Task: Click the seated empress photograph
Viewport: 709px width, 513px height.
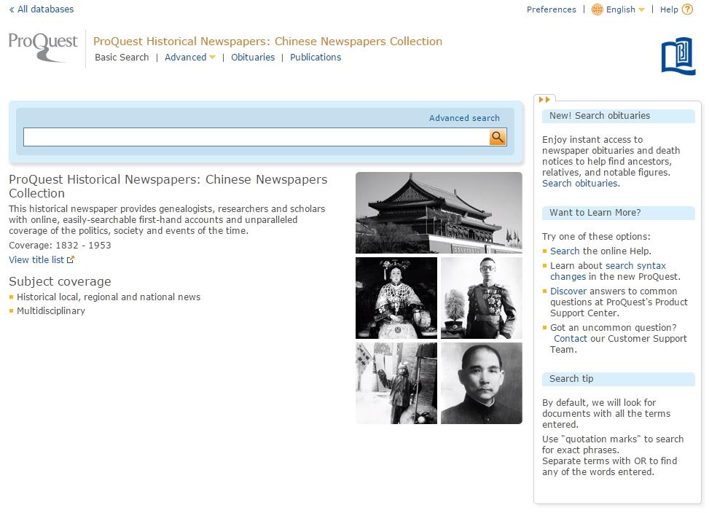Action: [396, 298]
